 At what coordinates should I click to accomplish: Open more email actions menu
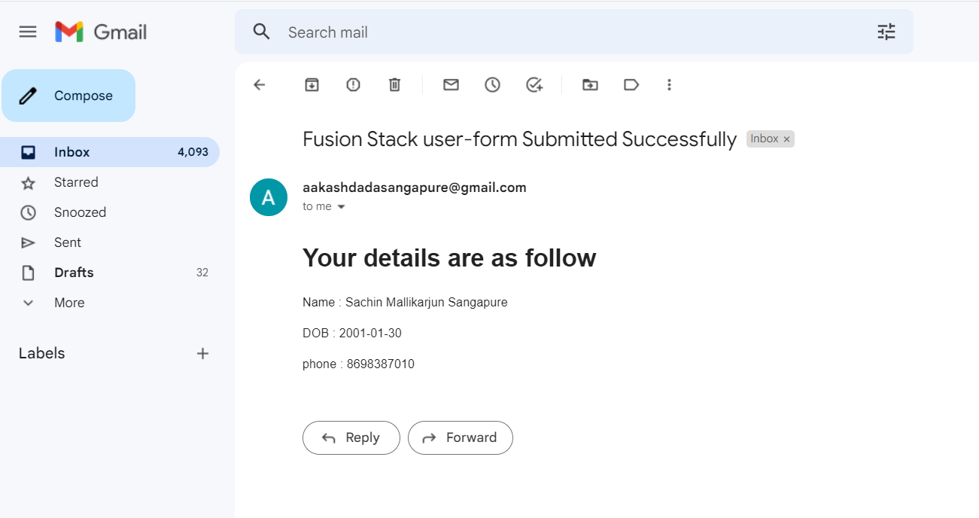[669, 84]
